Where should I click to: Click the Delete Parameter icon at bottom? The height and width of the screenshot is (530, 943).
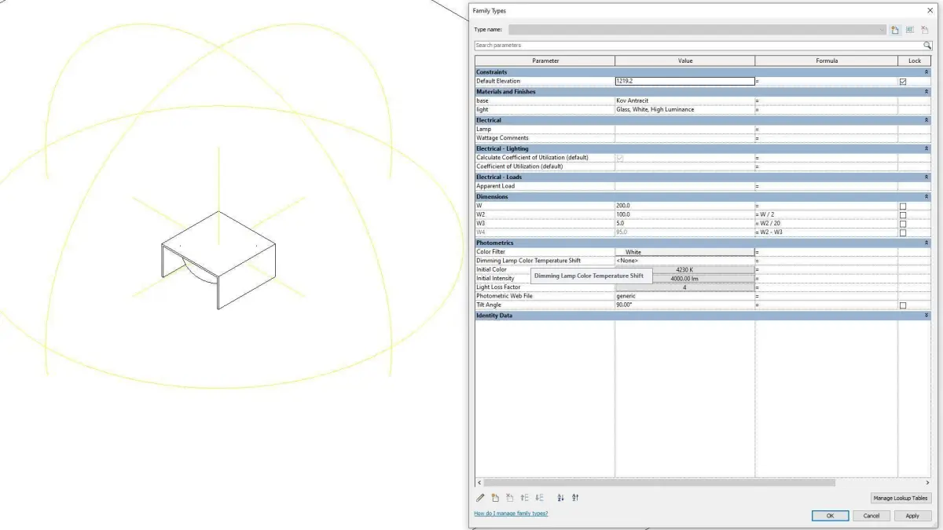click(510, 498)
